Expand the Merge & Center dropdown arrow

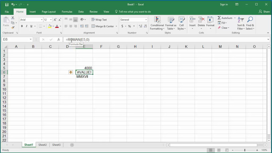(116, 26)
